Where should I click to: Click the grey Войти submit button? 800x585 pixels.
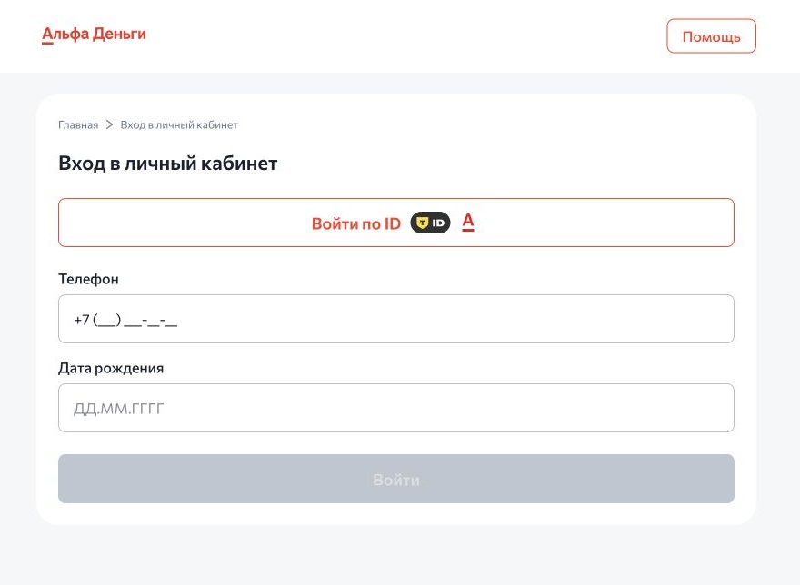pyautogui.click(x=396, y=479)
